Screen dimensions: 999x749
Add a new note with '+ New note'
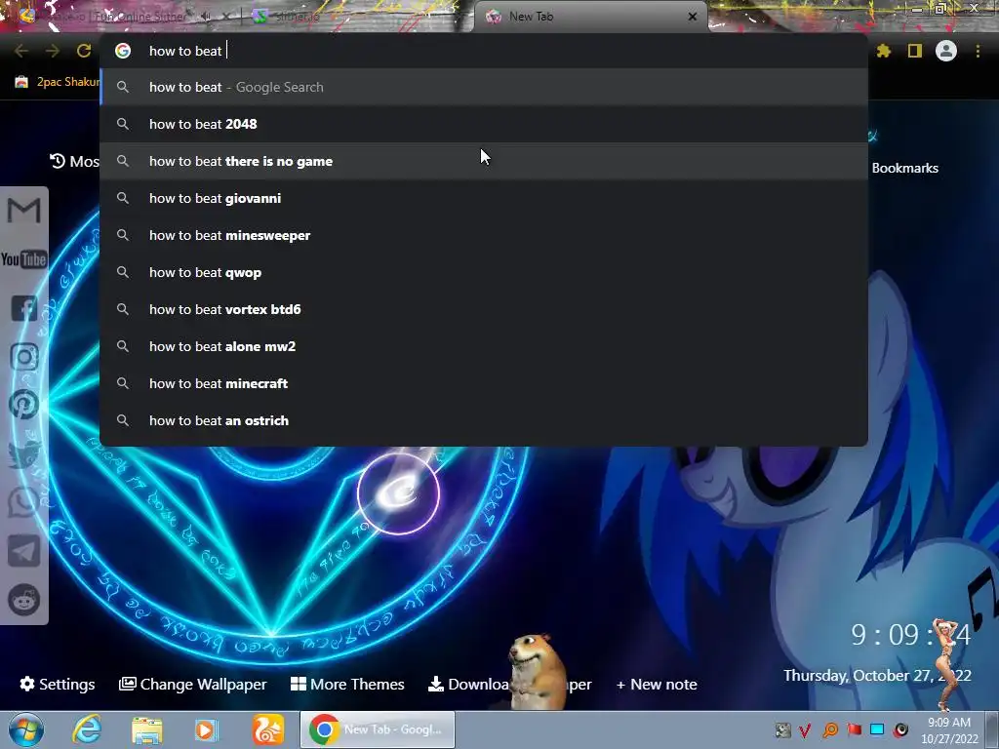coord(657,684)
